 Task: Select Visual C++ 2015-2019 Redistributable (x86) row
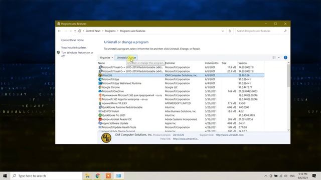(181, 67)
